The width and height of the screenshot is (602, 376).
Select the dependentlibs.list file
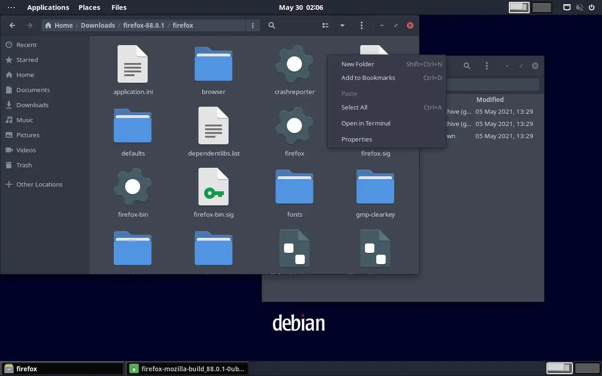214,125
